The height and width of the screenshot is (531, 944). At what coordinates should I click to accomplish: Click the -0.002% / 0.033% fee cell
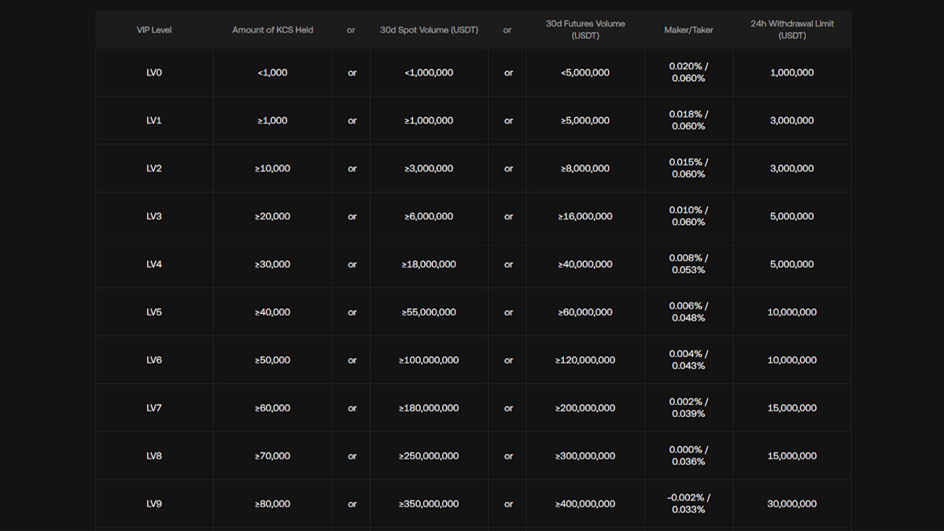click(x=688, y=503)
